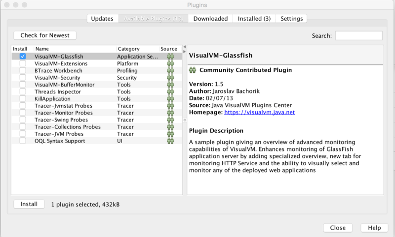Check the Tracer-Collections Probes install checkbox
Screen dimensions: 395x237
point(23,127)
